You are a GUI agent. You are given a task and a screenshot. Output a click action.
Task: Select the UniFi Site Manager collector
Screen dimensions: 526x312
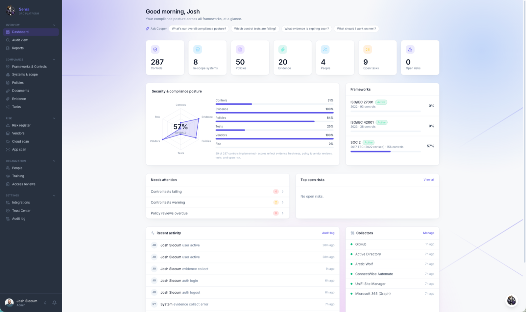point(392,284)
